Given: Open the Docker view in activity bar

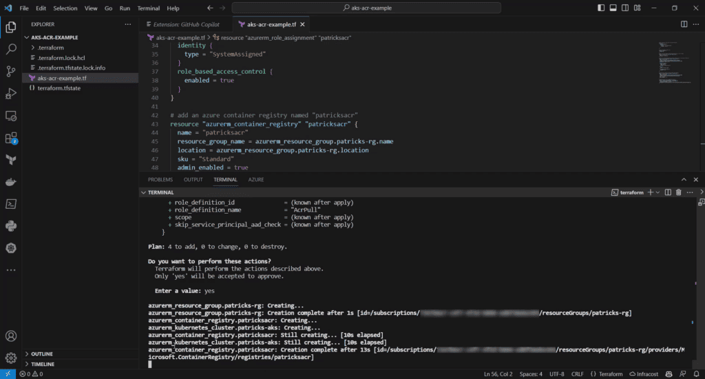Looking at the screenshot, I should point(11,182).
